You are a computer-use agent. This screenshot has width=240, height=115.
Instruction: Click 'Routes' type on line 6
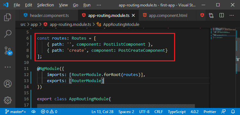pos(79,38)
